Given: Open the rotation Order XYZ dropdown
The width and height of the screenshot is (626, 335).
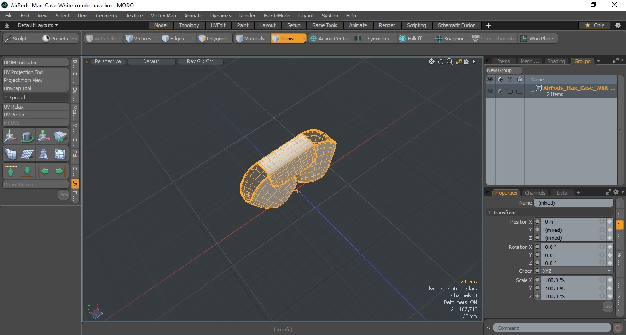Looking at the screenshot, I should tap(577, 271).
